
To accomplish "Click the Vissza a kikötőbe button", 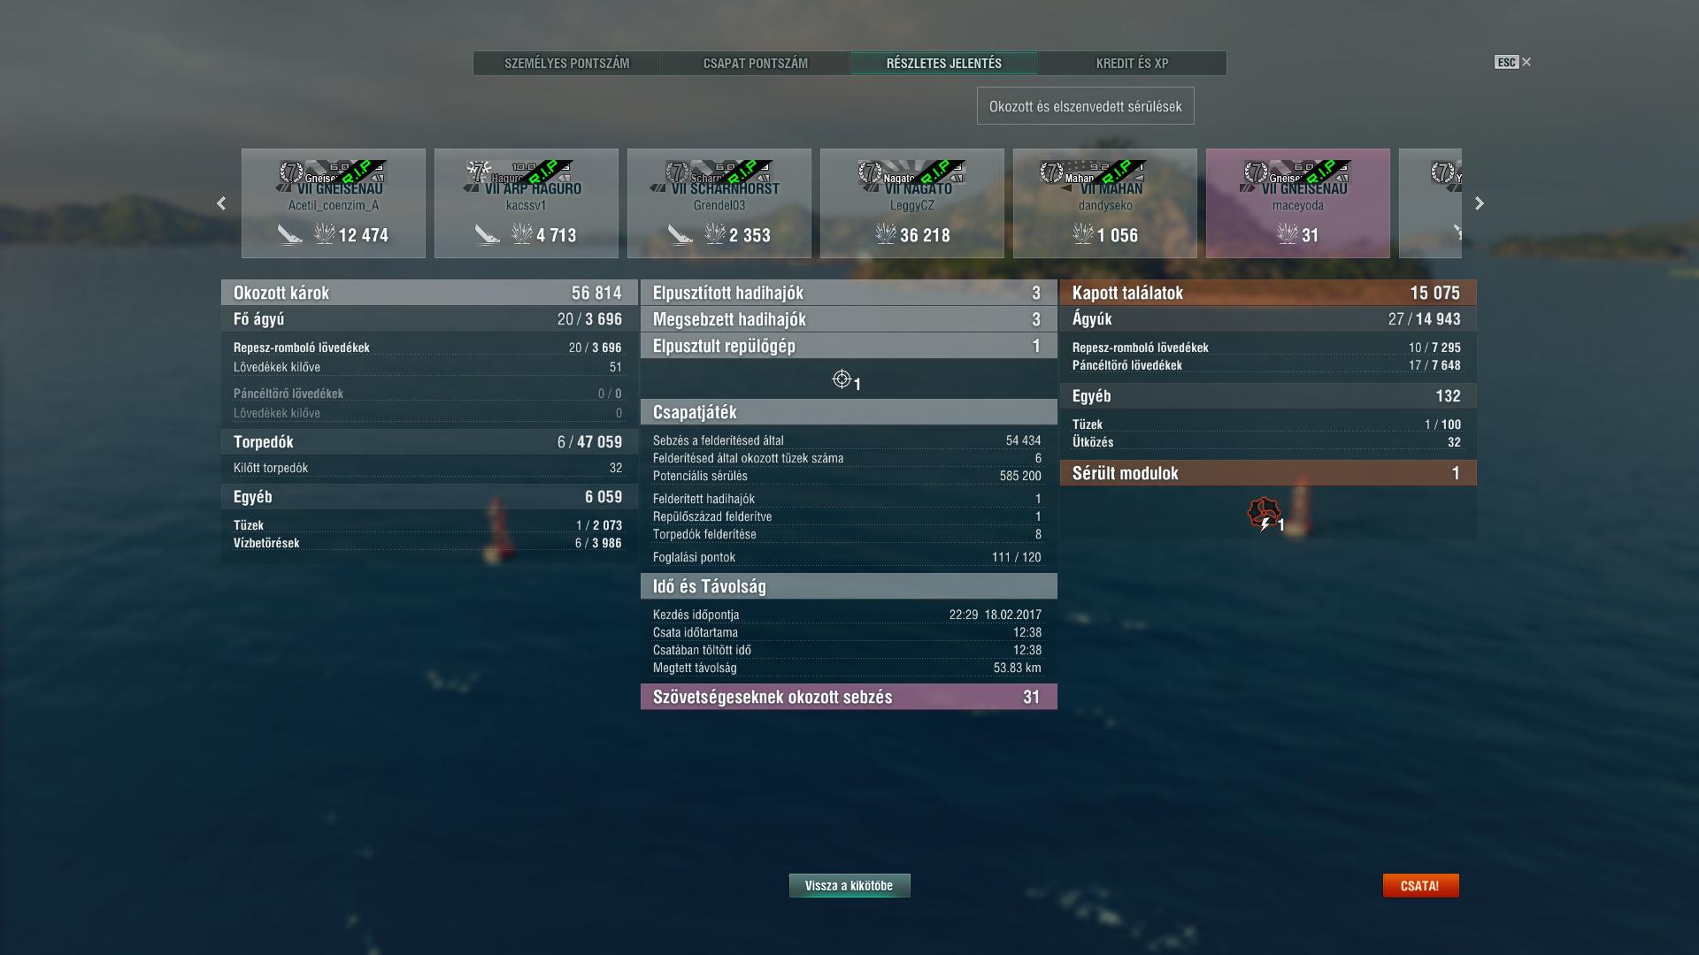I will [x=849, y=886].
